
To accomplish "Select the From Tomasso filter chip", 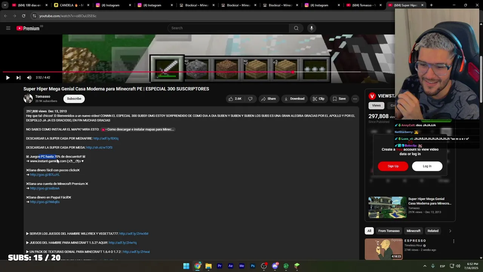I will pyautogui.click(x=389, y=231).
